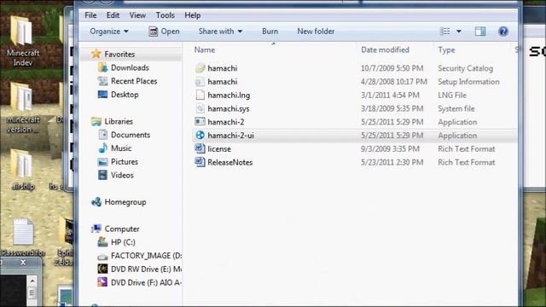Screen dimensions: 546x307
Task: Click the Security Catalog type text
Action: (x=465, y=68)
